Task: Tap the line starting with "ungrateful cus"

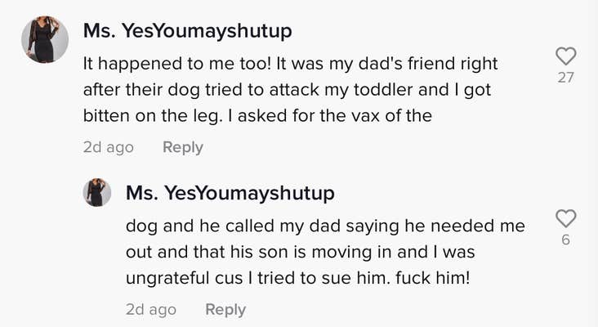Action: pos(298,278)
